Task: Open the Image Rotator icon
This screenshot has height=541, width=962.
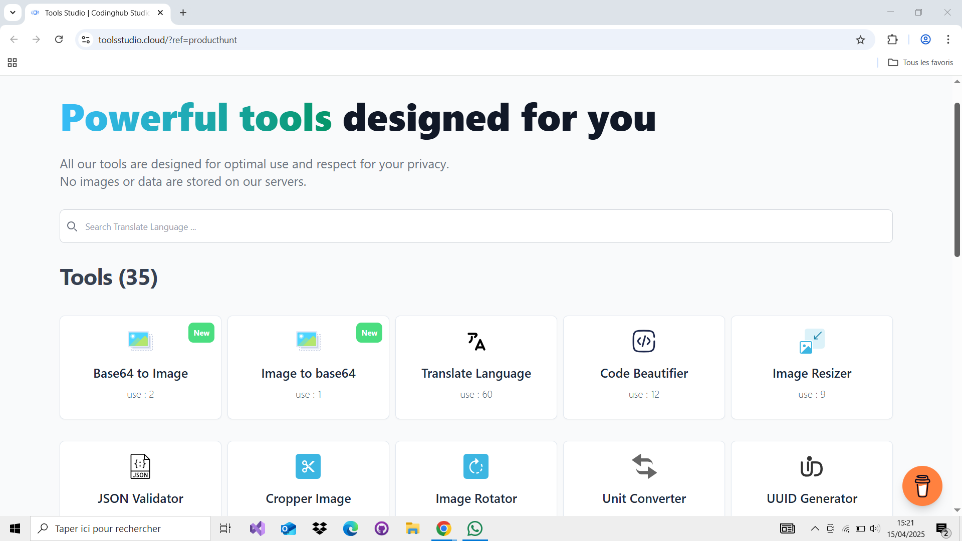Action: [476, 466]
